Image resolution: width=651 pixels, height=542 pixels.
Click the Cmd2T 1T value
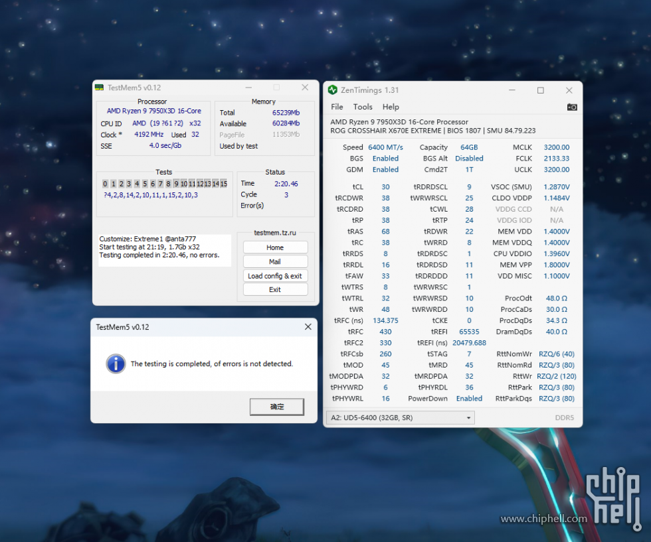469,170
